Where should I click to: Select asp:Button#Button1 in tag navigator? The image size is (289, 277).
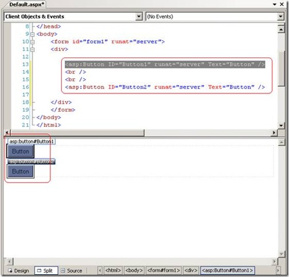coord(228,270)
